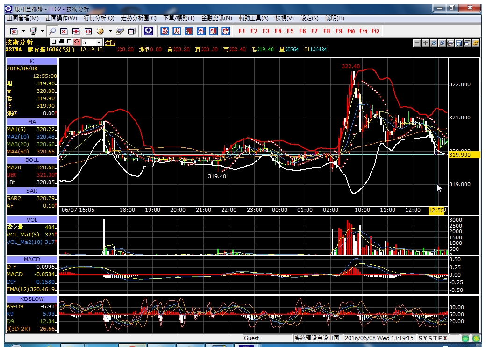Click the yellow swap arrows icon
The width and height of the screenshot is (486, 347).
coord(475,43)
